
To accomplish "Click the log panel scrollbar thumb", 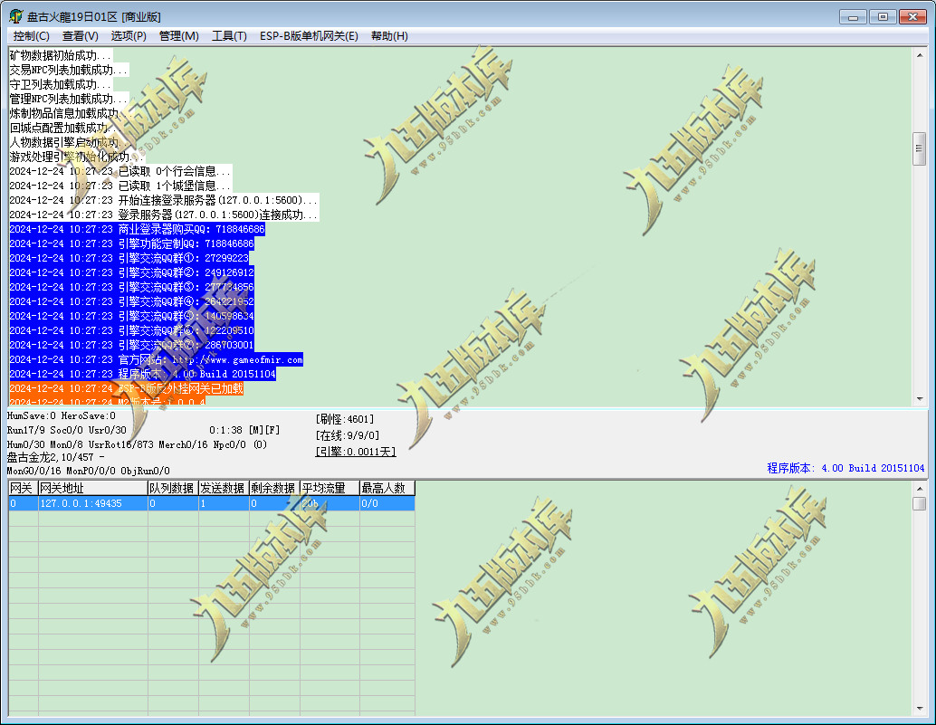I will (920, 148).
